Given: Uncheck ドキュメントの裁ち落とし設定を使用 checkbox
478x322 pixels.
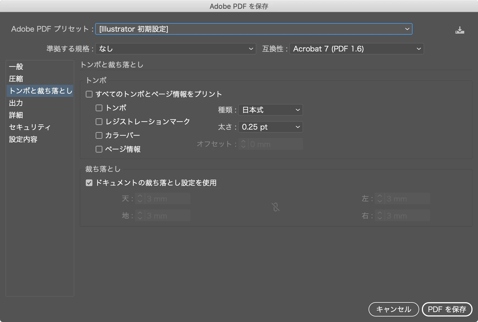Looking at the screenshot, I should (89, 183).
